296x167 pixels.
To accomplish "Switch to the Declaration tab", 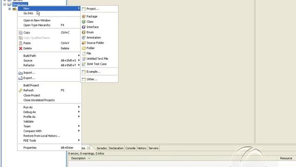I will [116, 148].
